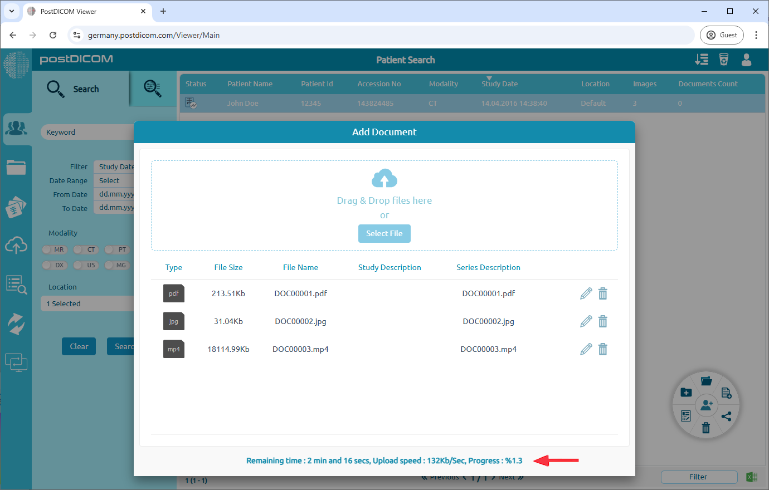Open the Order List sidebar icon

tap(17, 284)
